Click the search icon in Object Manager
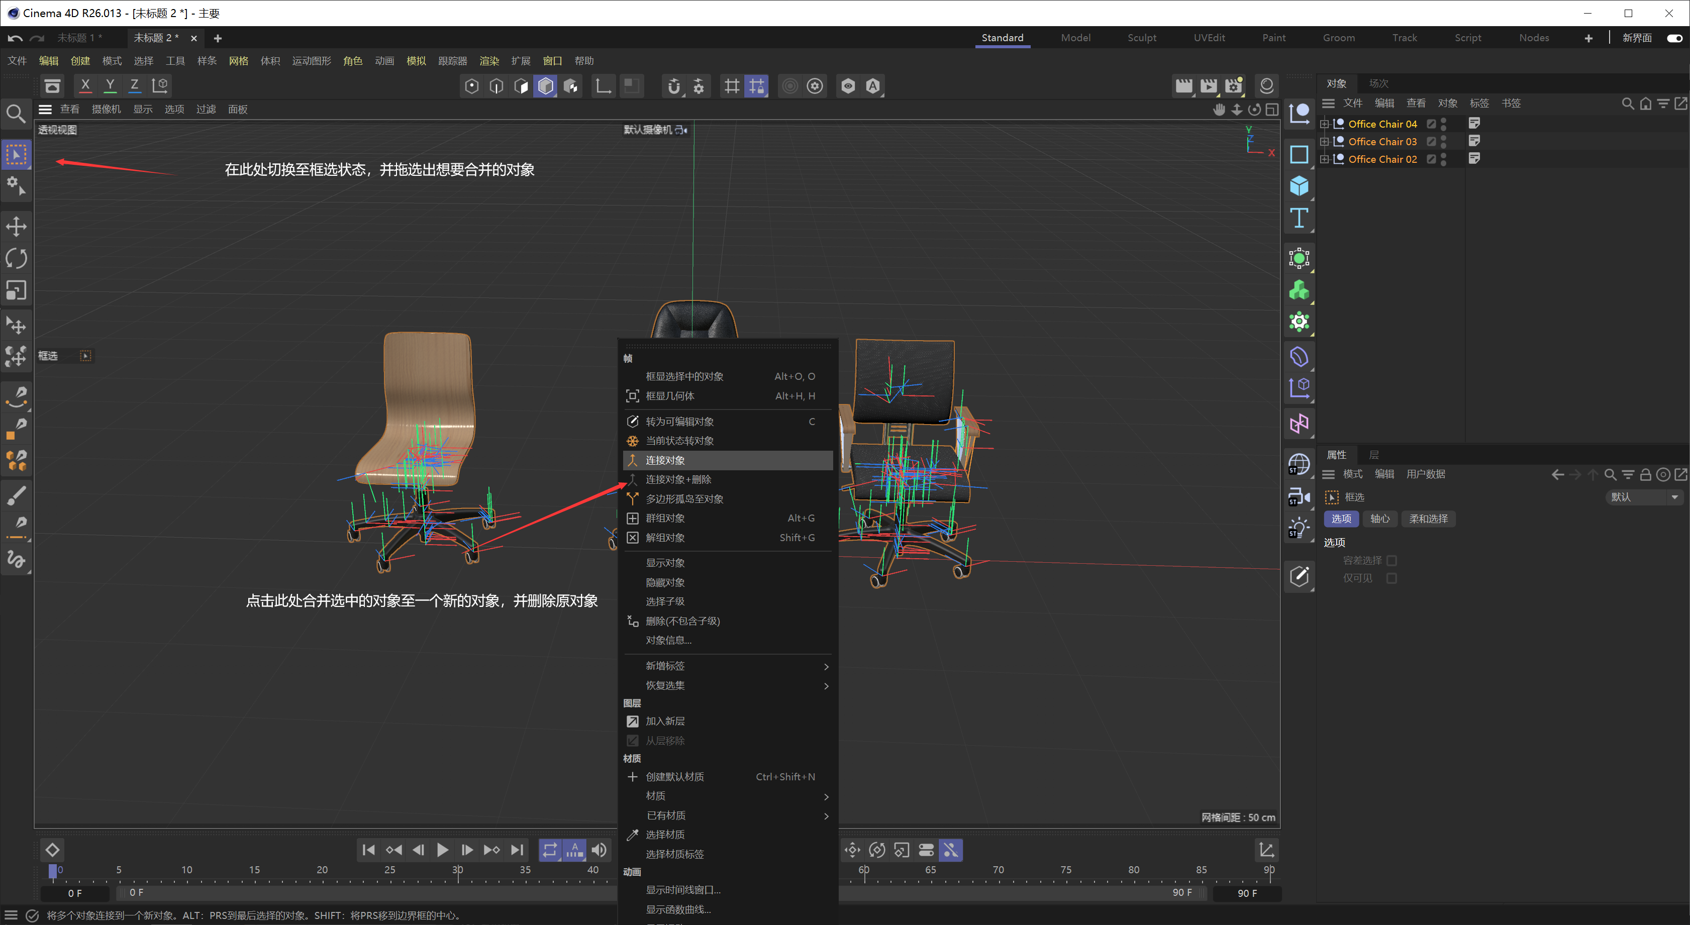Viewport: 1690px width, 925px height. coord(1628,104)
